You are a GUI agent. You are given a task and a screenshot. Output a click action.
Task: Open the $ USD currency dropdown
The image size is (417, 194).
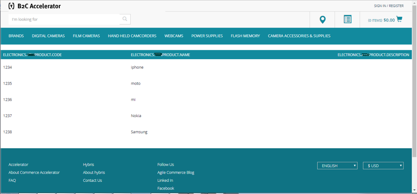pos(383,166)
